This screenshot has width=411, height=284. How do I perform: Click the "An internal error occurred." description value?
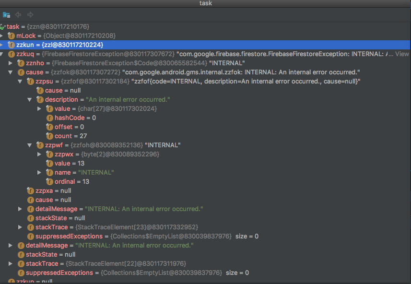[128, 100]
